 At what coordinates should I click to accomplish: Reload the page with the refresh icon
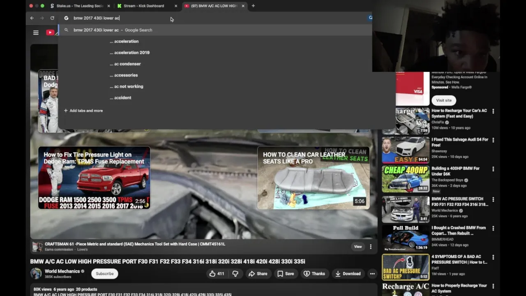point(52,18)
